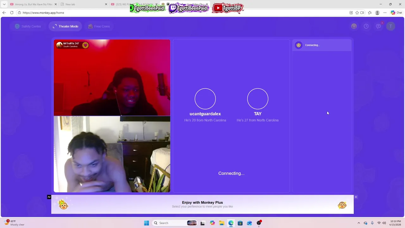Click "Select your preference" banner subtitle
405x228 pixels.
point(202,207)
